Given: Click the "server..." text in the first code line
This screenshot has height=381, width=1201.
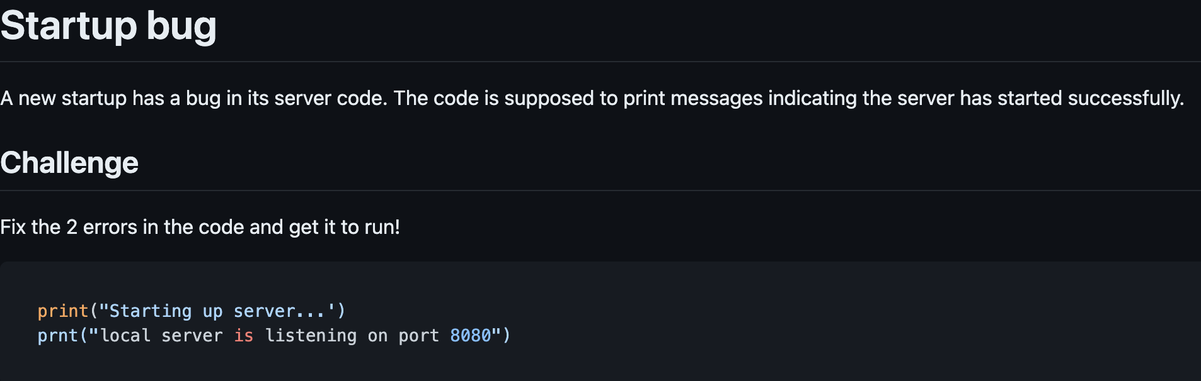Looking at the screenshot, I should pyautogui.click(x=279, y=311).
